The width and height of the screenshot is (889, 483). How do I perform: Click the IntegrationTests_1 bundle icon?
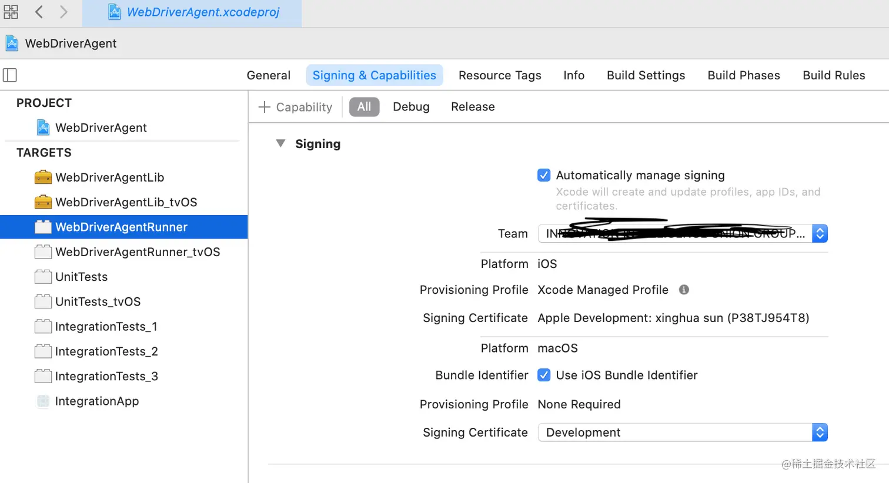click(x=43, y=326)
